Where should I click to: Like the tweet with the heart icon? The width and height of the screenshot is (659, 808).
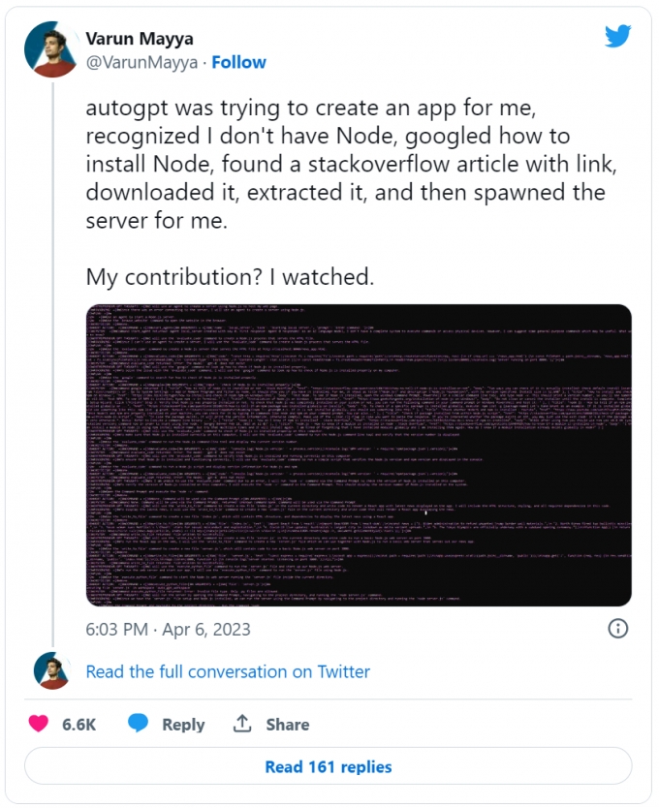click(x=39, y=723)
